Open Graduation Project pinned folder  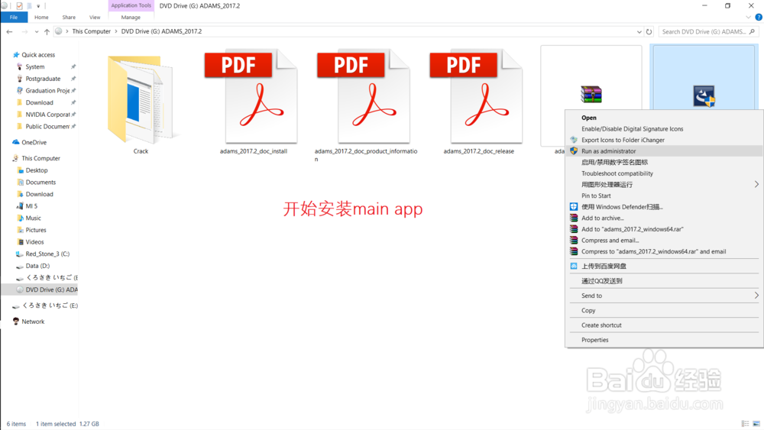pyautogui.click(x=47, y=91)
